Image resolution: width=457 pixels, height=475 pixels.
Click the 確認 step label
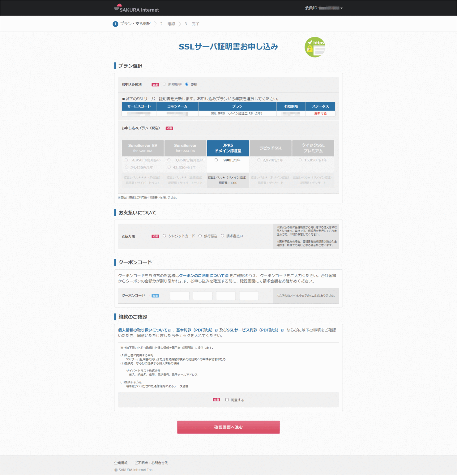tap(171, 24)
